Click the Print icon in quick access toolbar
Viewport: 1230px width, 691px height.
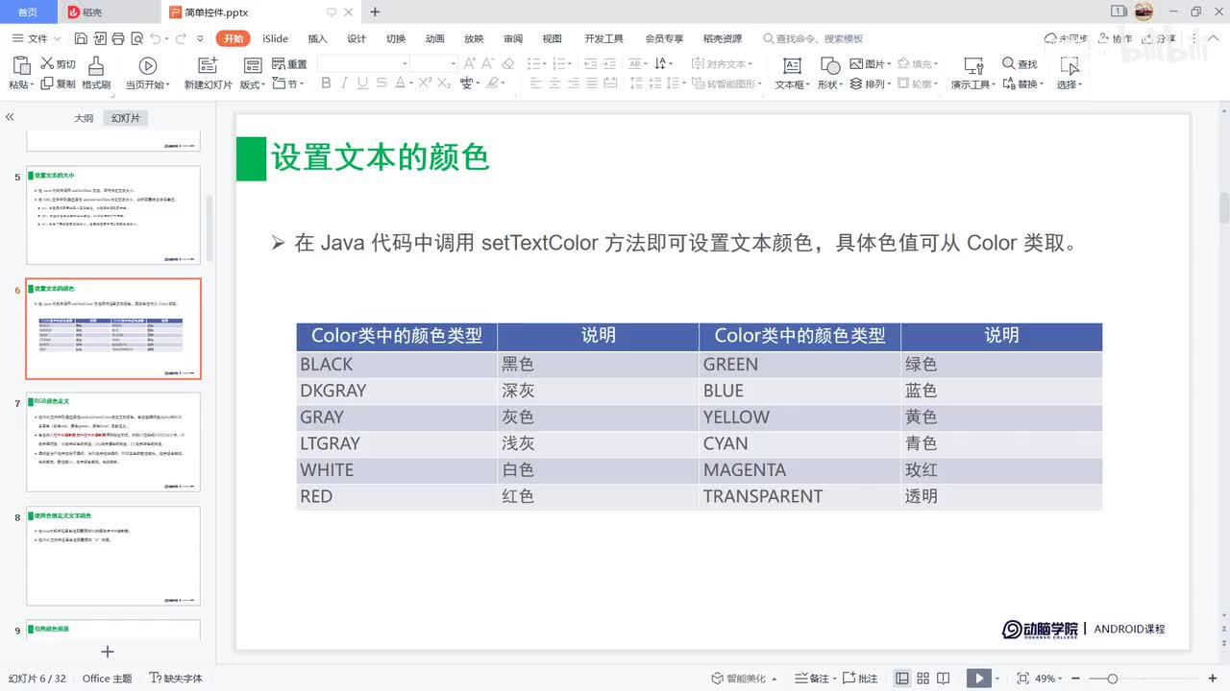(x=117, y=38)
